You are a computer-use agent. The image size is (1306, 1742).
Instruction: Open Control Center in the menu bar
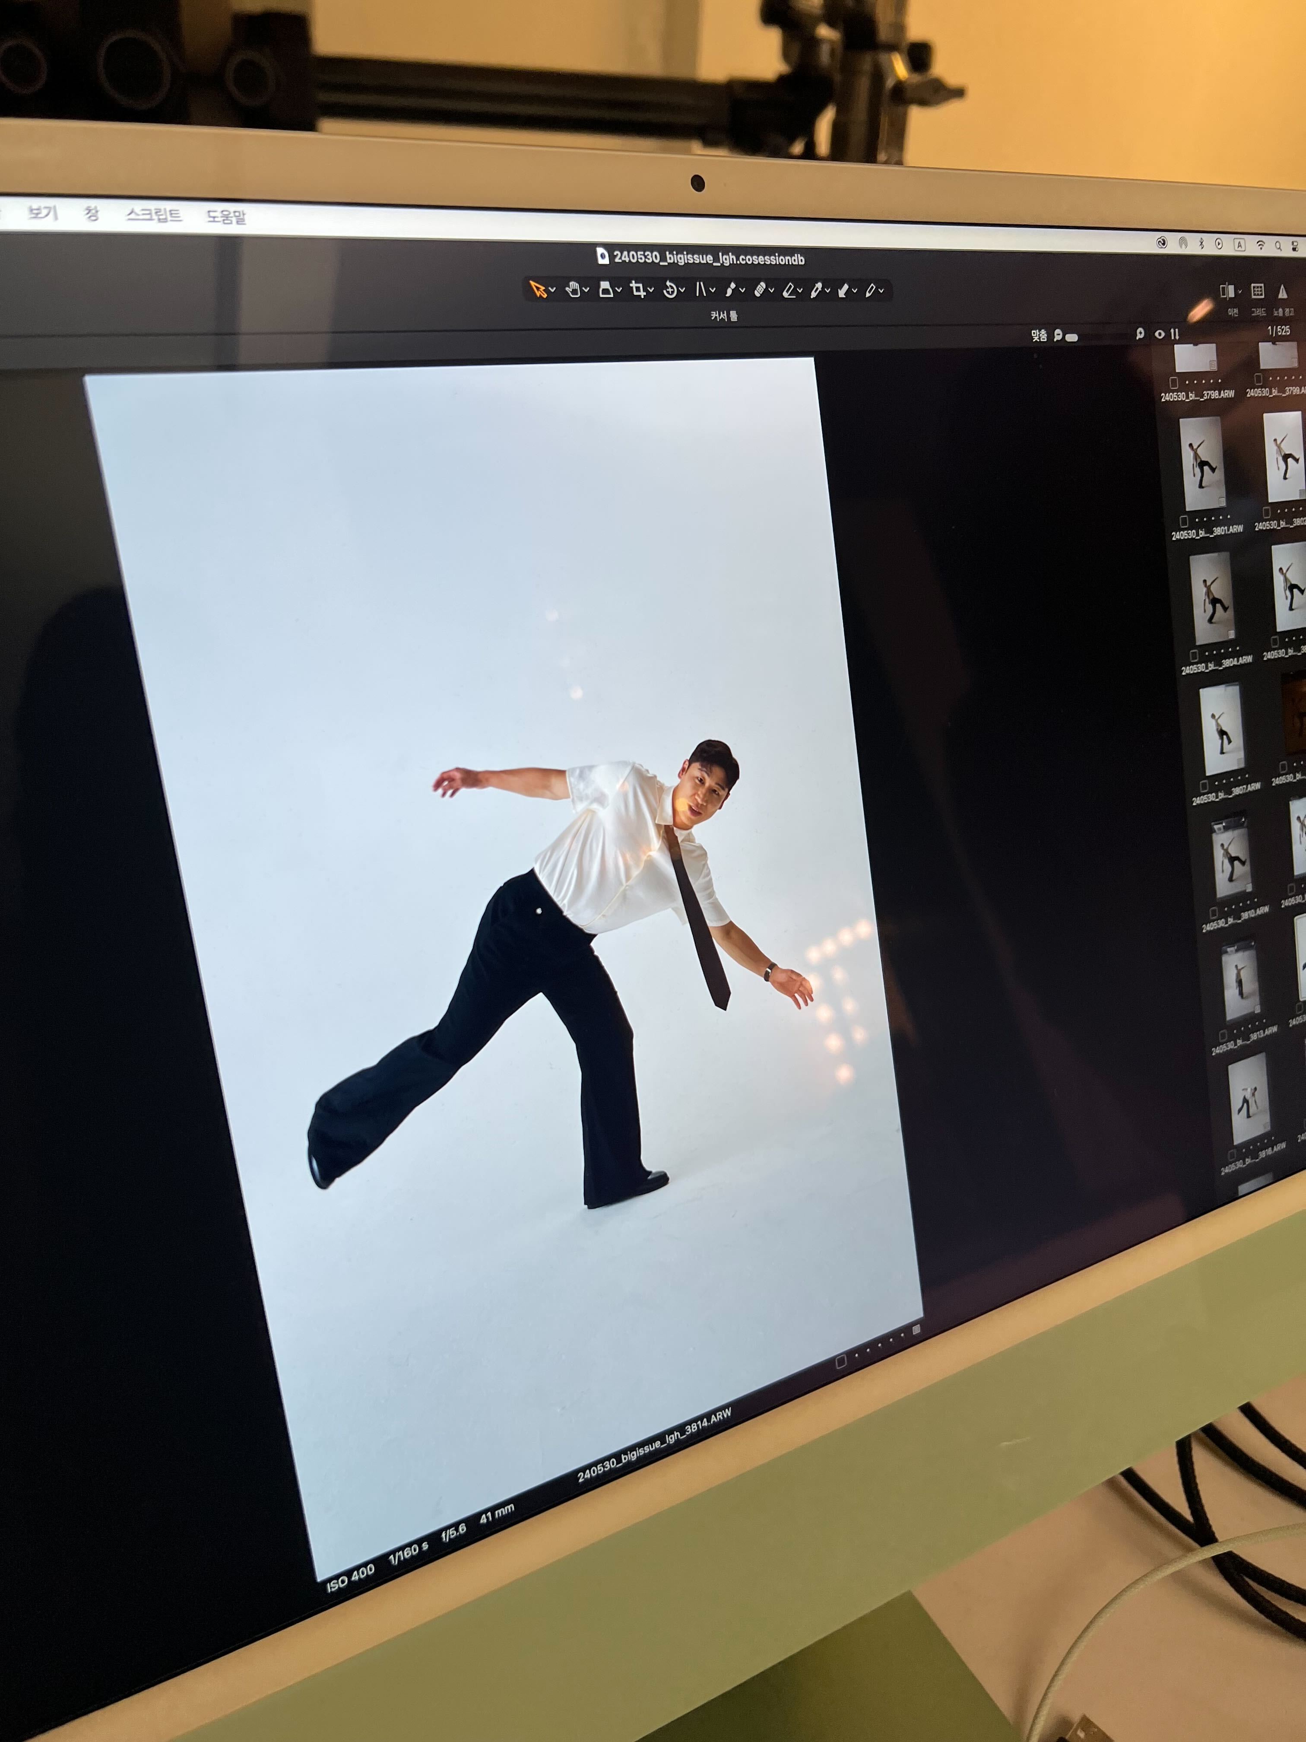click(x=1295, y=247)
